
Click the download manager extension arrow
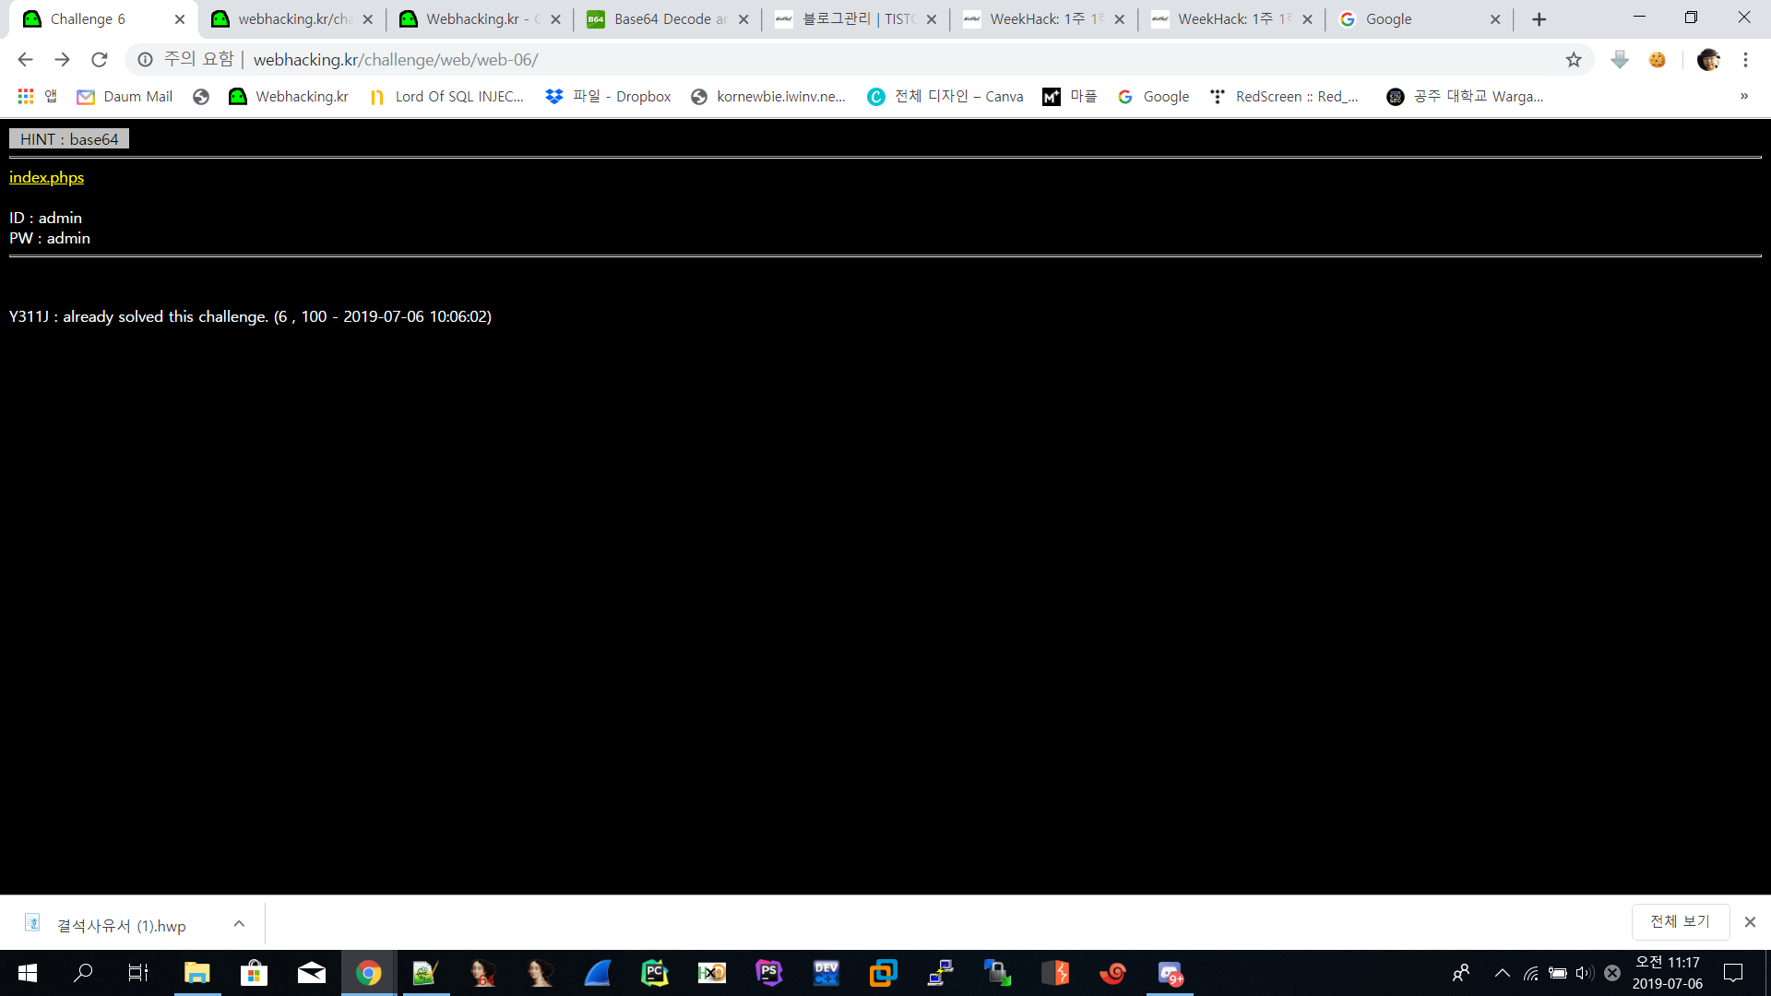click(x=1620, y=60)
